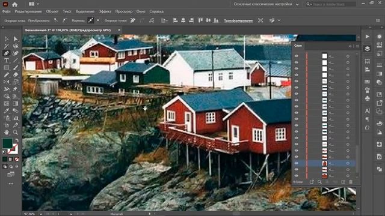385x216 pixels.
Task: Select the Paintbrush tool
Action: (16, 68)
